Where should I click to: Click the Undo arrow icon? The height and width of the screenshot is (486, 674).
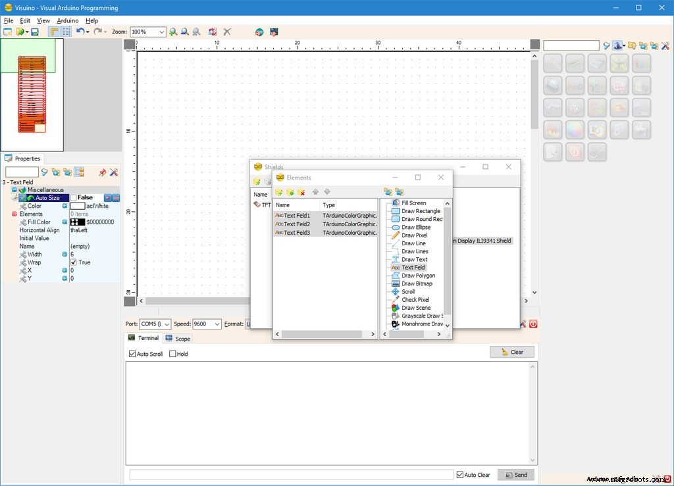point(80,32)
